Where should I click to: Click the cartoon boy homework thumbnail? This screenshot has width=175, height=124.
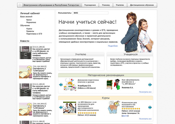tap(70, 84)
